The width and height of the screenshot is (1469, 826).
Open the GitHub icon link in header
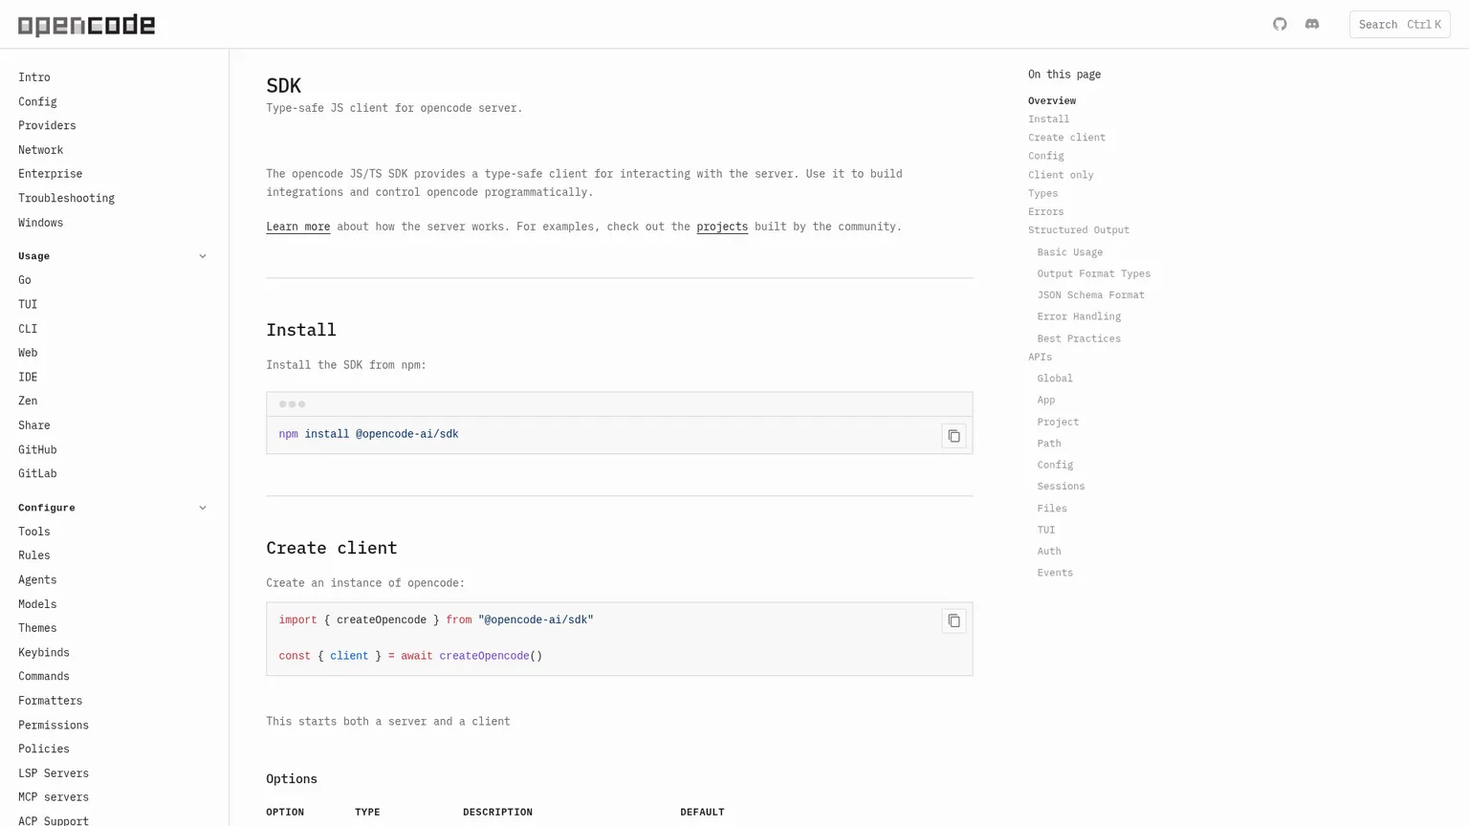(x=1280, y=24)
